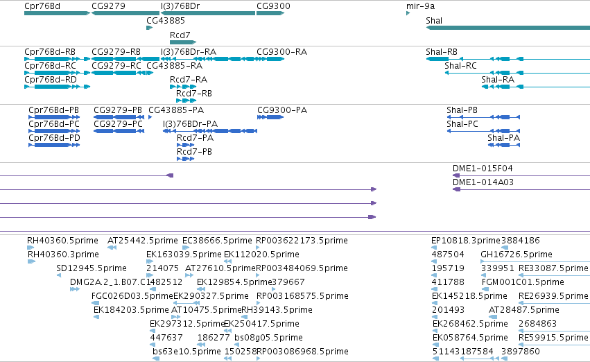Click the CG9279-PB protein label
Image resolution: width=590 pixels, height=362 pixels.
pyautogui.click(x=118, y=110)
